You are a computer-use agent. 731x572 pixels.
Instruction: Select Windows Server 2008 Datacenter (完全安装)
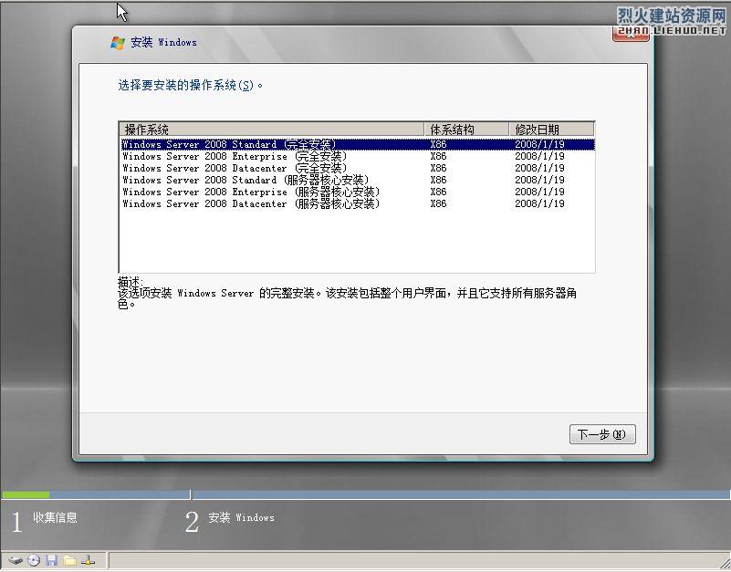click(x=358, y=168)
